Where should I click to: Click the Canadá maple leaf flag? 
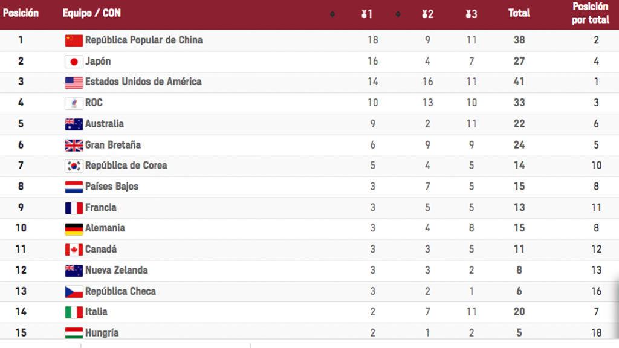74,250
